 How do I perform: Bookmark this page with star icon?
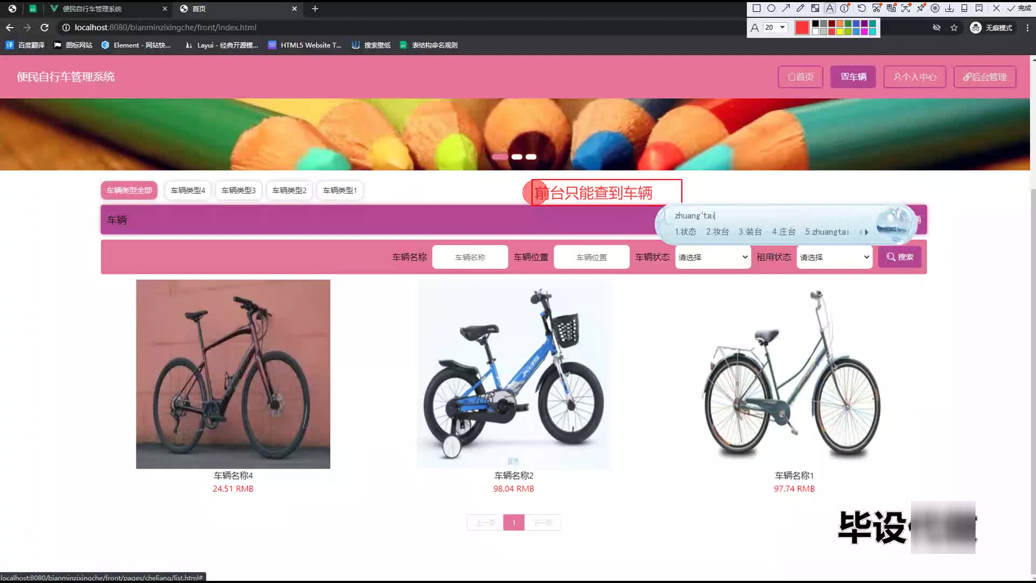[x=954, y=28]
